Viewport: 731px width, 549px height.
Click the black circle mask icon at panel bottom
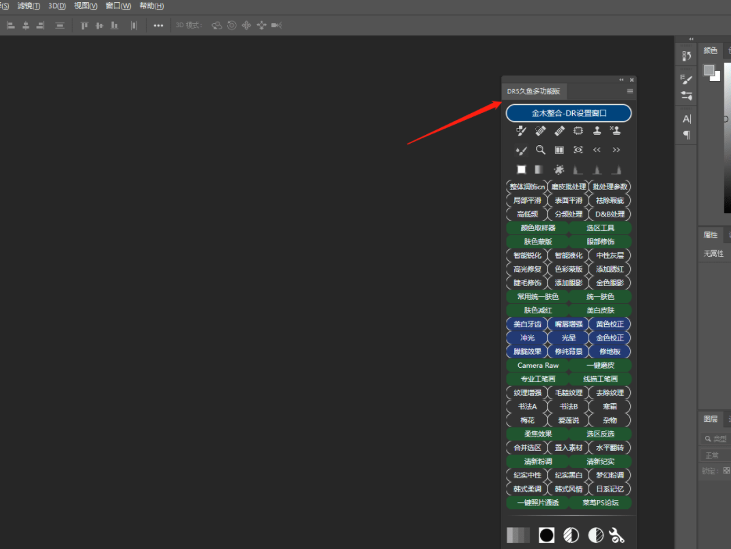tap(546, 535)
